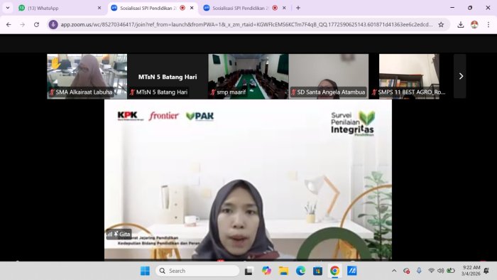Show next participants with the arrow
Image resolution: width=497 pixels, height=280 pixels.
460,76
